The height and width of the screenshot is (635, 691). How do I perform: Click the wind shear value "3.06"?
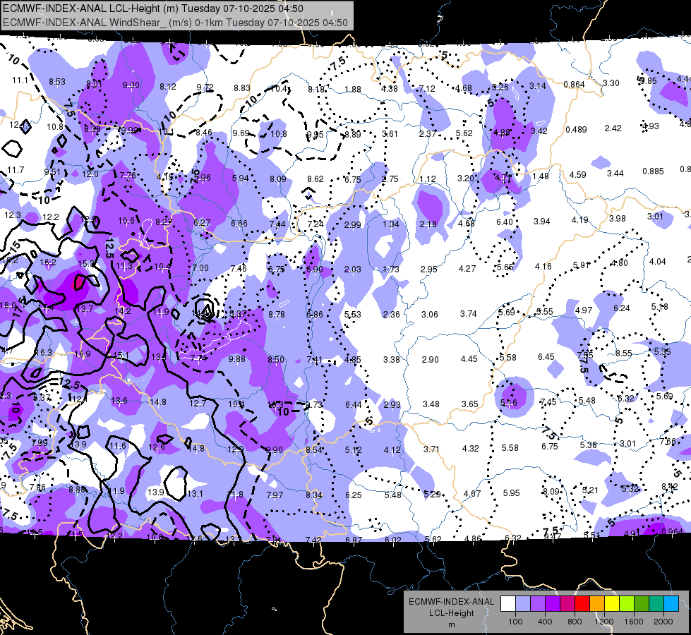coord(430,314)
